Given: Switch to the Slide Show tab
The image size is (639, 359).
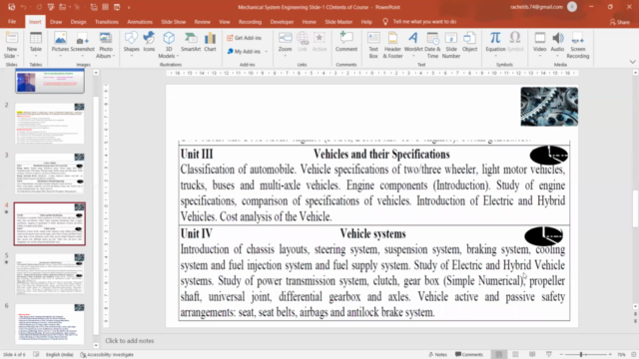Looking at the screenshot, I should click(173, 22).
